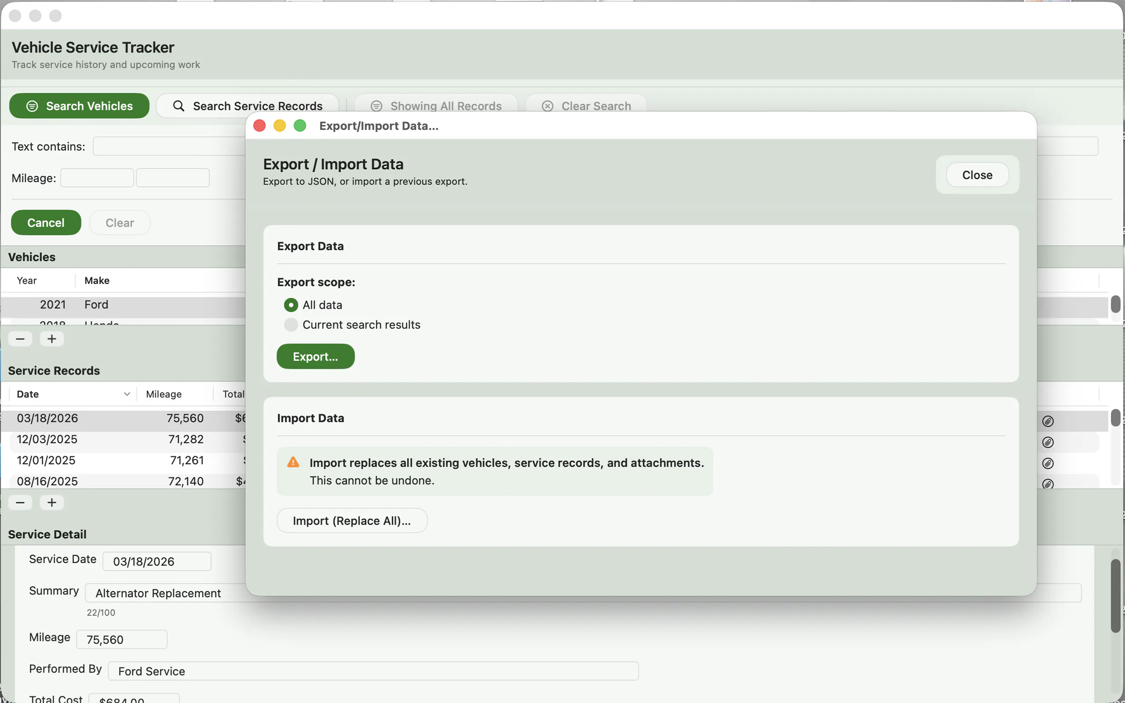Click the yellow minimize dot of Export/Import window
Image resolution: width=1125 pixels, height=703 pixels.
click(279, 126)
